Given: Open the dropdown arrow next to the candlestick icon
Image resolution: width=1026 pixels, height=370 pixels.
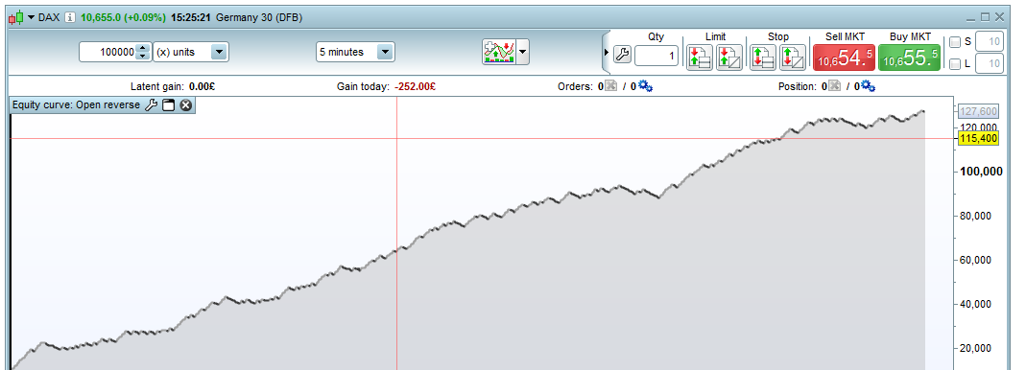Looking at the screenshot, I should [31, 17].
